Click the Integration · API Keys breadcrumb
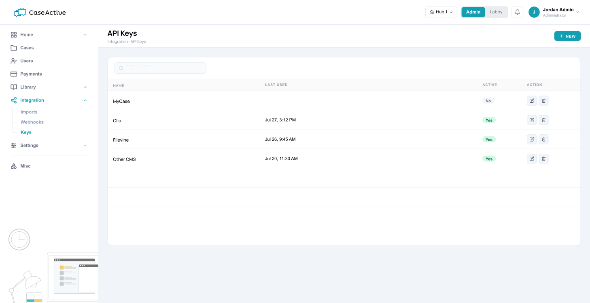Viewport: 590px width, 303px height. click(127, 42)
